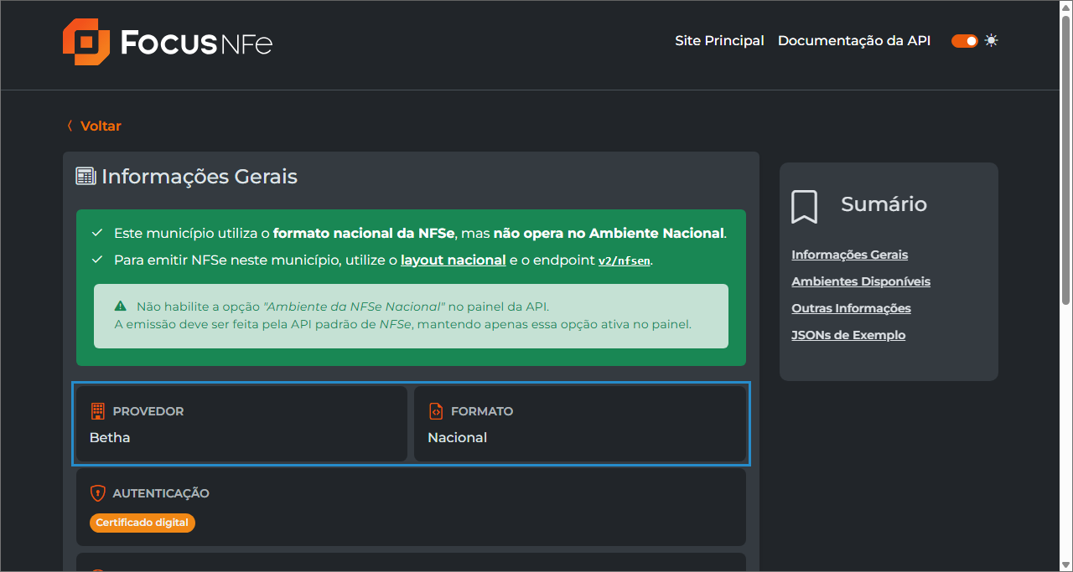Screen dimensions: 1073x572
Task: Click the Focus NFe logo
Action: (168, 42)
